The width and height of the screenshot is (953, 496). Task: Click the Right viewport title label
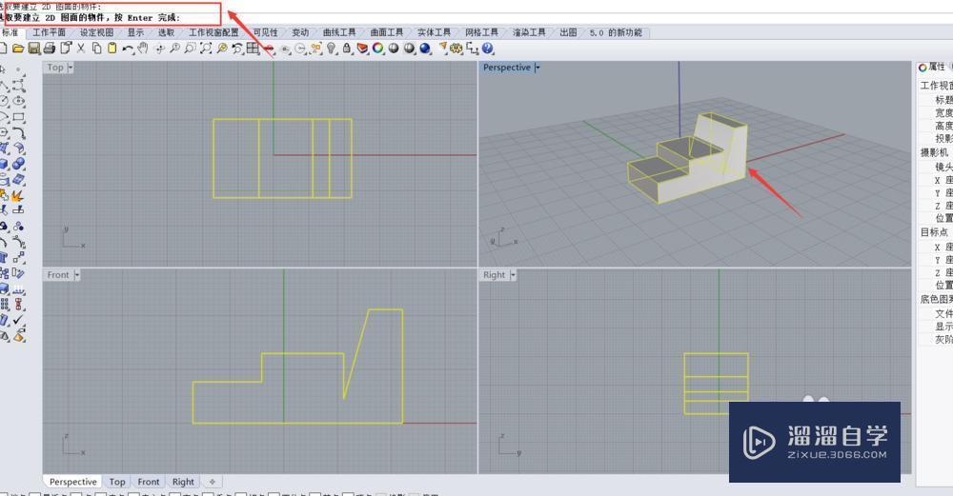(x=494, y=275)
